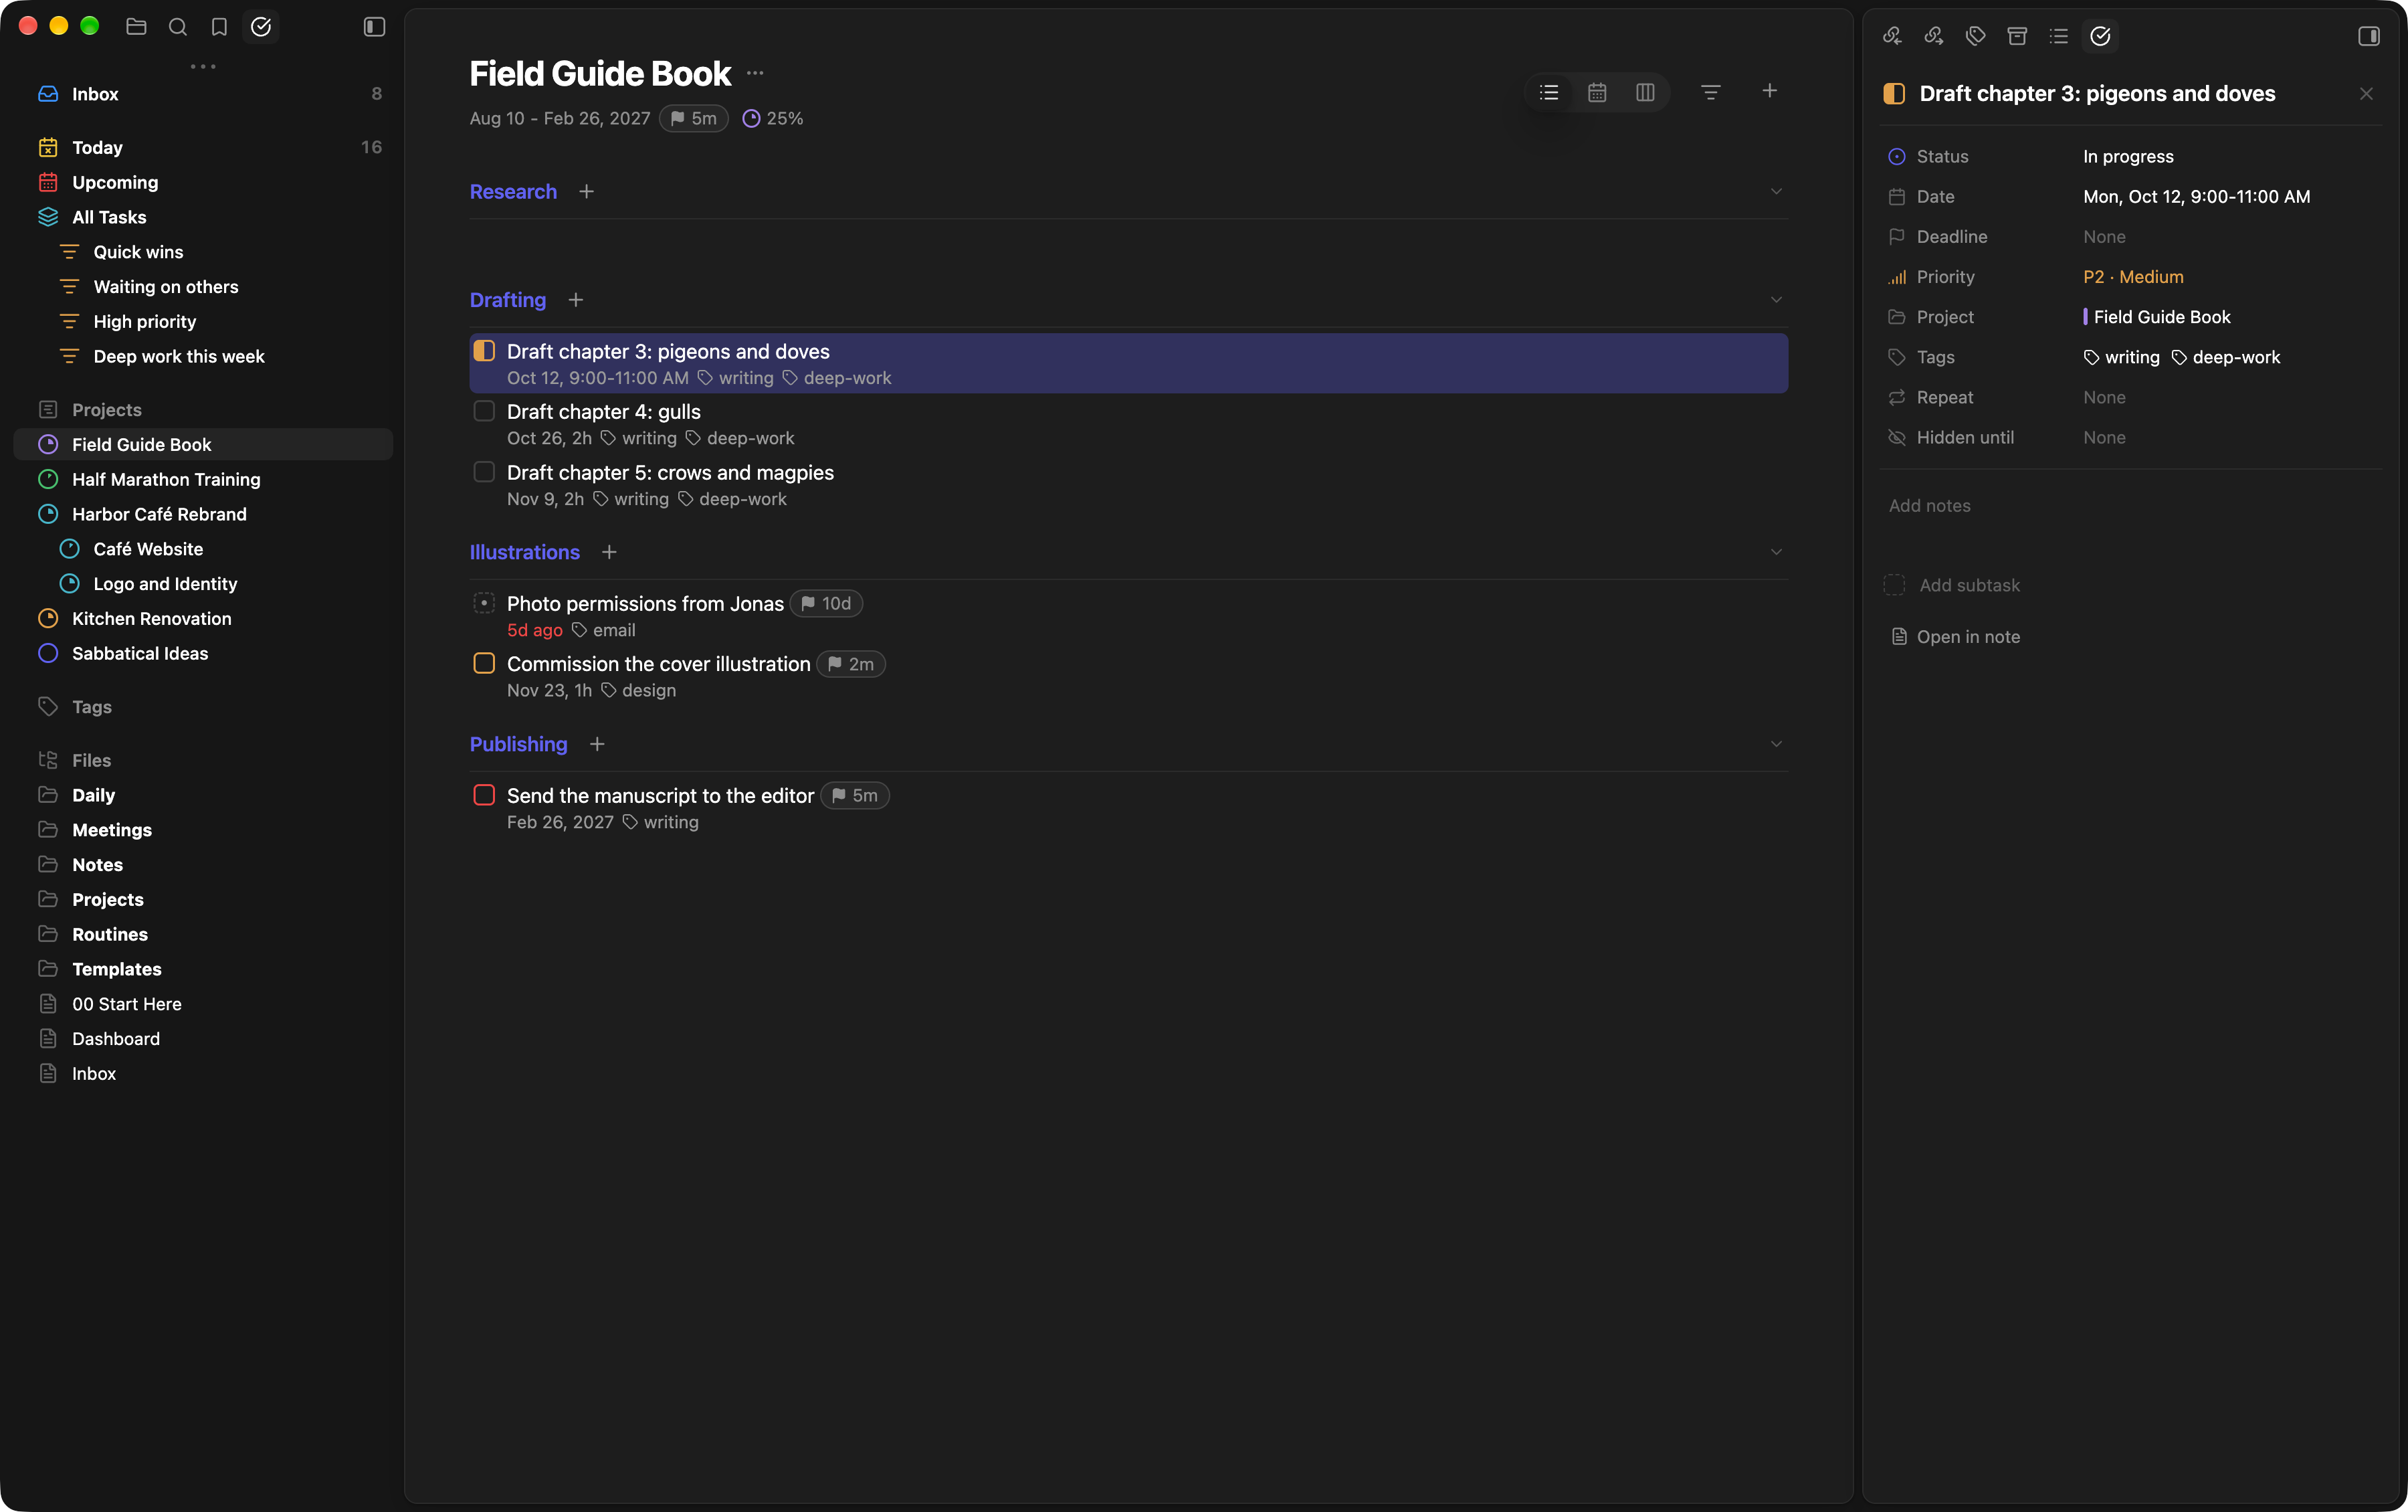Screen dimensions: 2408x1512
Task: Open the tags icon in right panel toolbar
Action: click(x=1975, y=36)
